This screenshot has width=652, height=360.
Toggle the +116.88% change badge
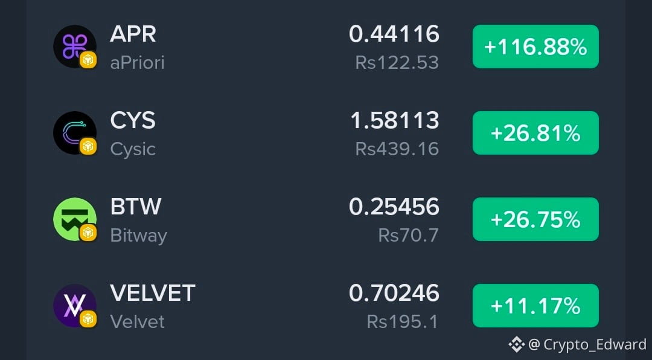[x=535, y=47]
